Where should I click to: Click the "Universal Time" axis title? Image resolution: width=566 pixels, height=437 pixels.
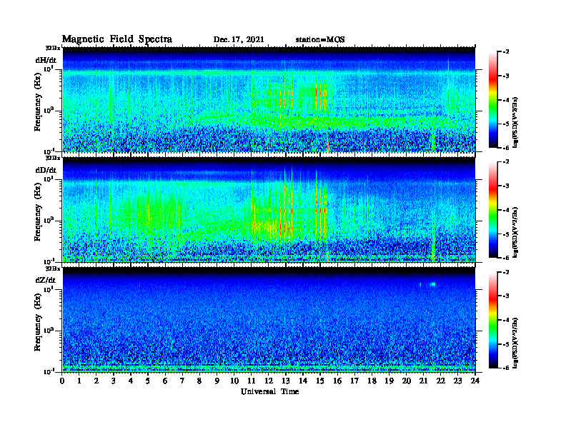coord(269,391)
